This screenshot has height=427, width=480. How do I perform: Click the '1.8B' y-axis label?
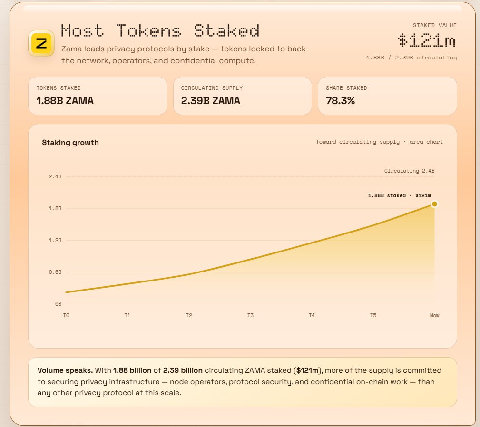click(55, 208)
